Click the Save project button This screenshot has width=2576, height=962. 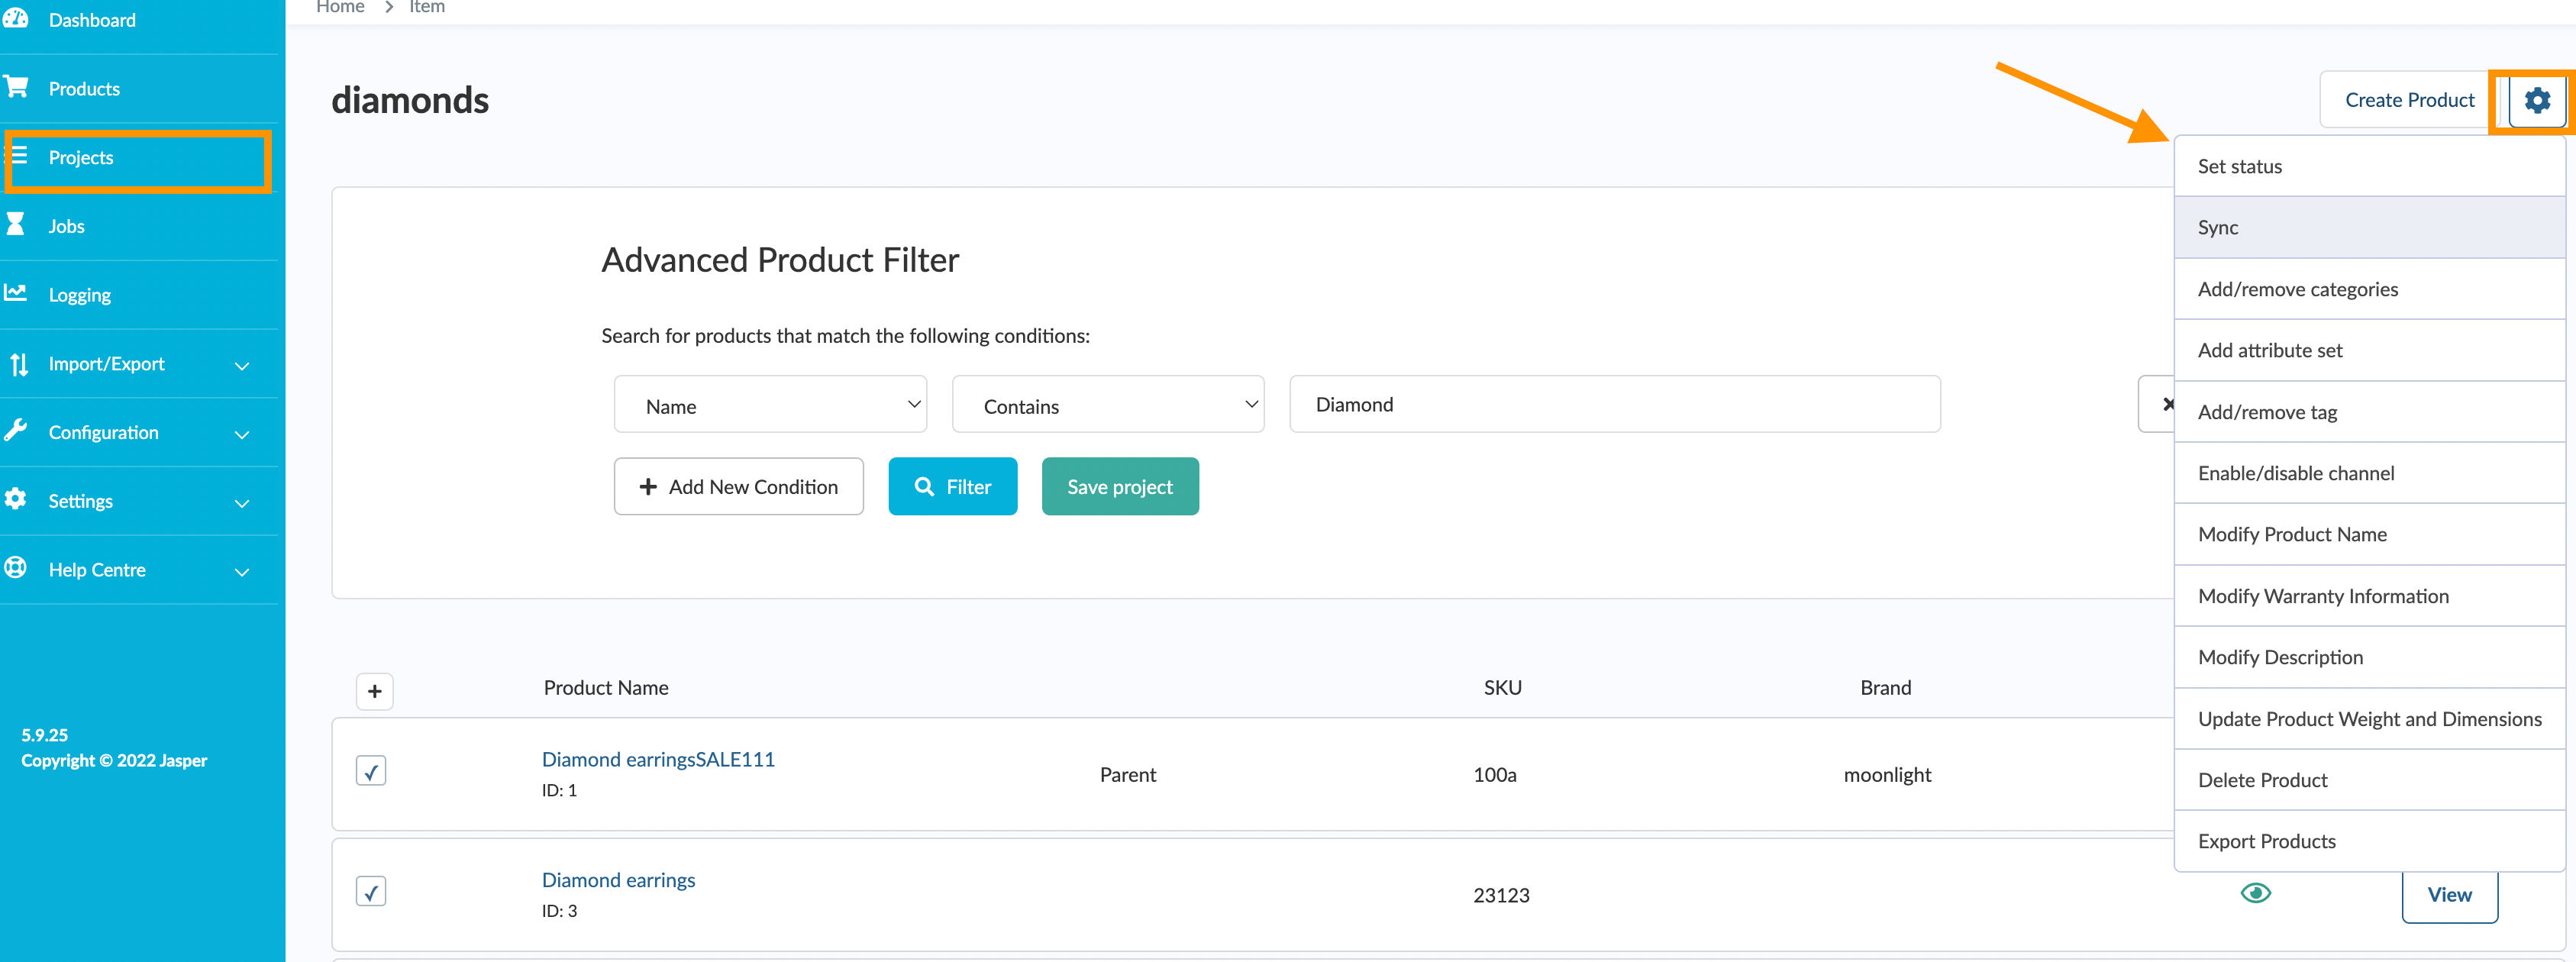[1119, 487]
